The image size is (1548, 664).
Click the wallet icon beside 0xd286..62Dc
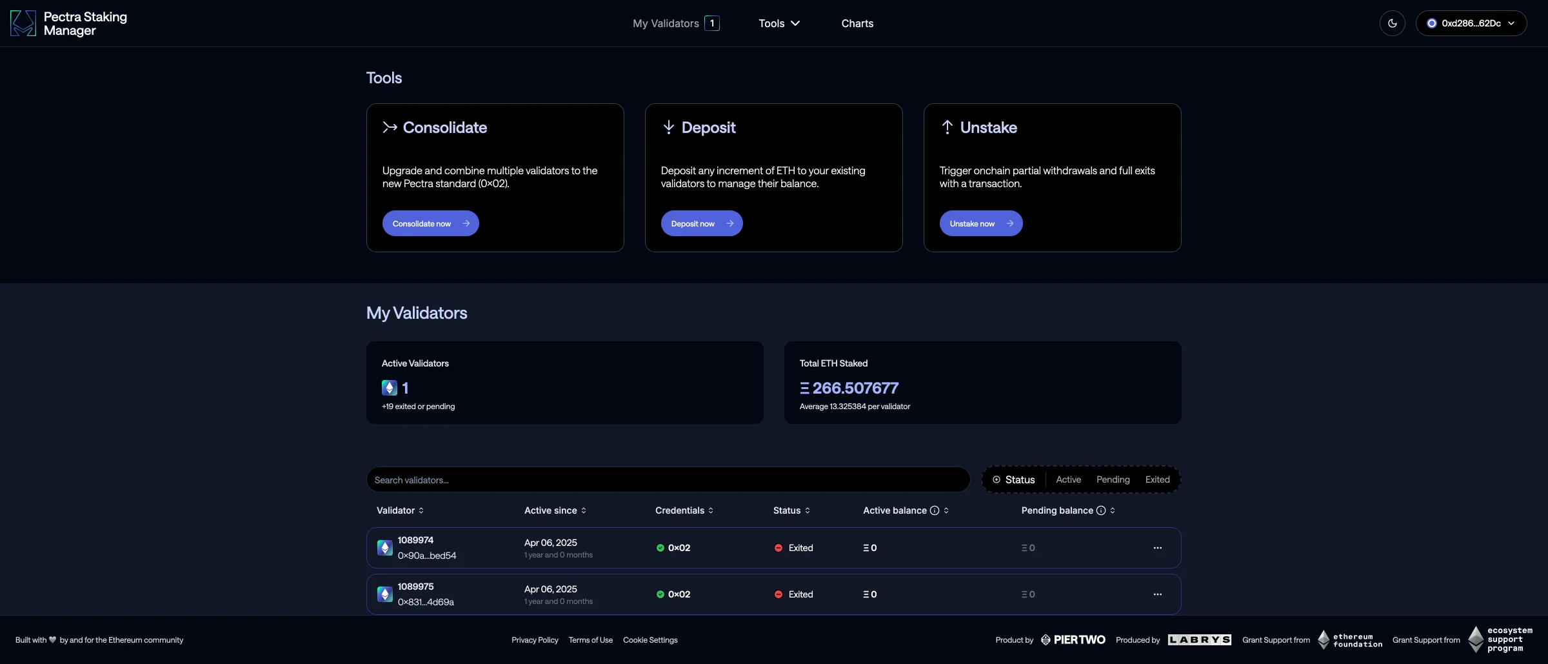(x=1431, y=23)
